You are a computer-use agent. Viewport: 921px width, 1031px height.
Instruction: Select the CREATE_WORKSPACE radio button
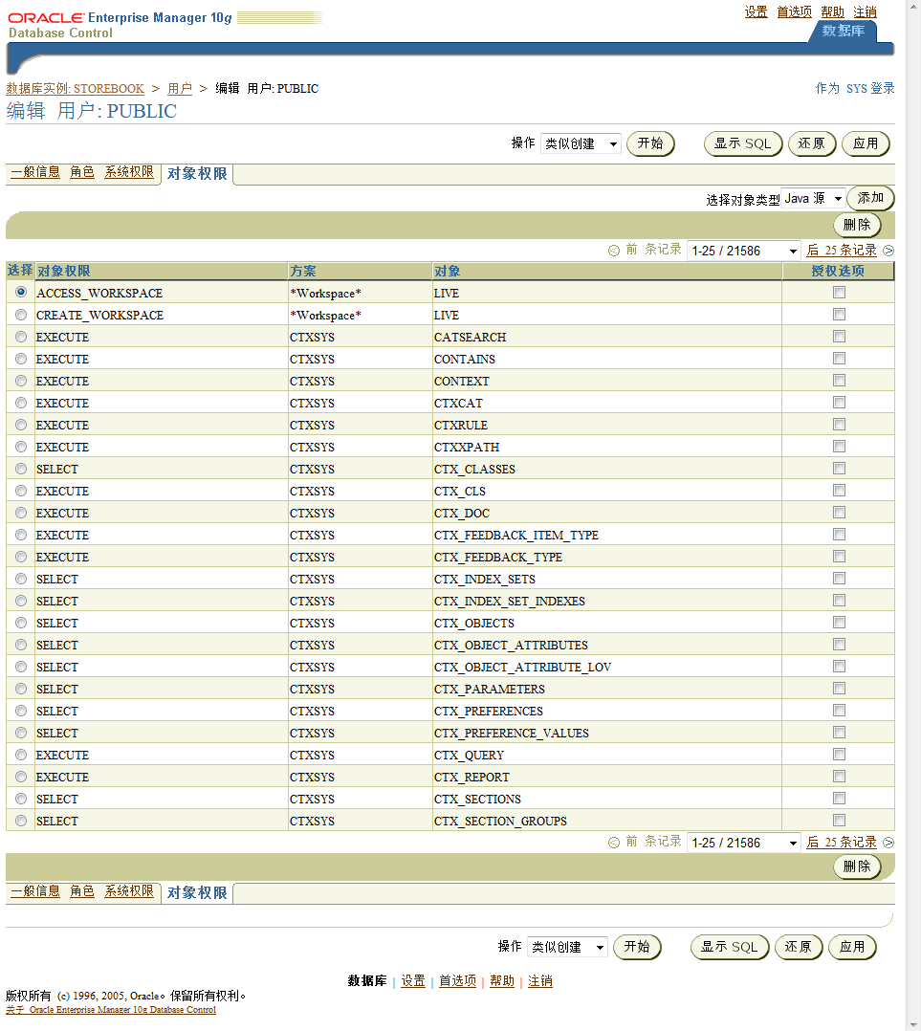click(21, 315)
